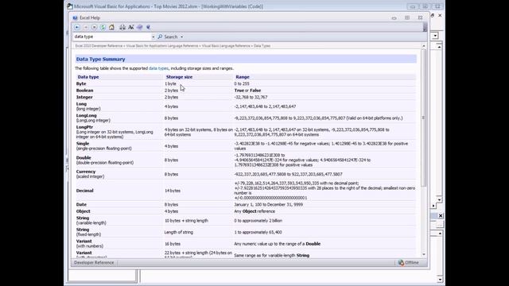Select the 'Single' row label
509x286 pixels.
(83, 143)
